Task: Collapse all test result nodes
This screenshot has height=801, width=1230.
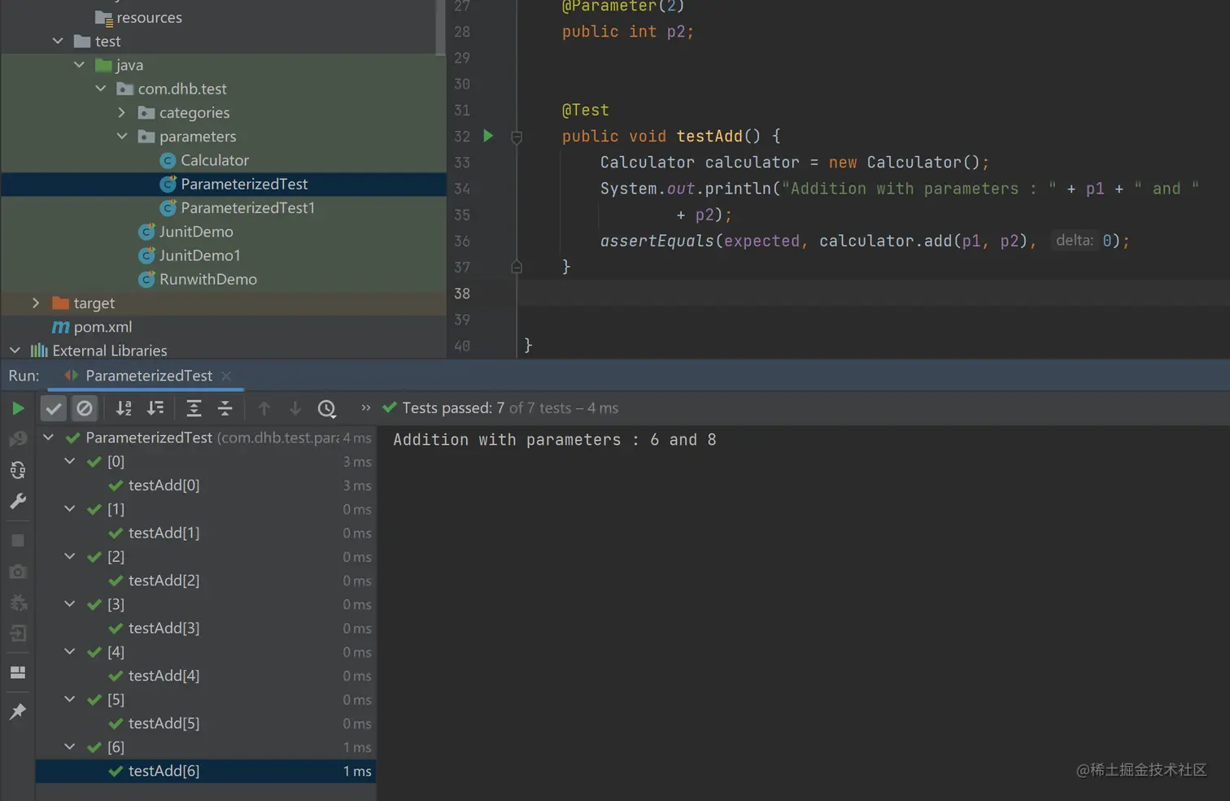Action: pos(225,408)
